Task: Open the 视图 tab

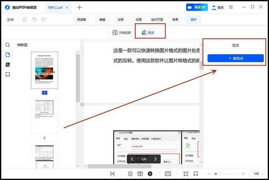Action: [x=139, y=19]
